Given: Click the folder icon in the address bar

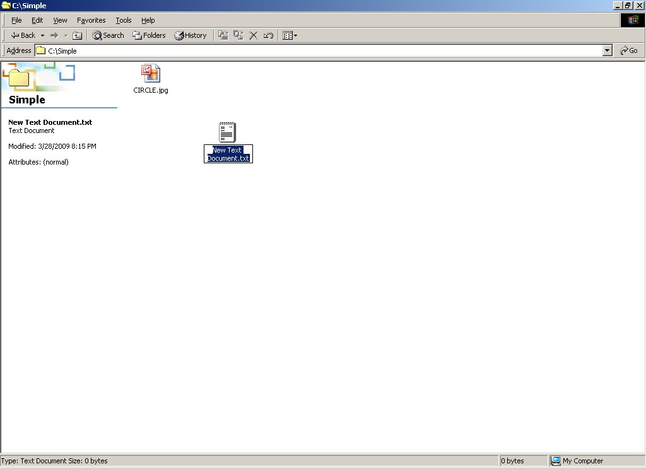Looking at the screenshot, I should pyautogui.click(x=40, y=50).
